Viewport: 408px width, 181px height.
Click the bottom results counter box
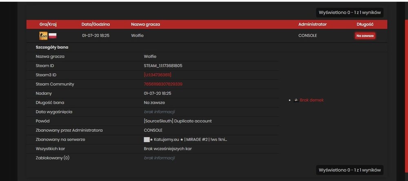click(350, 170)
